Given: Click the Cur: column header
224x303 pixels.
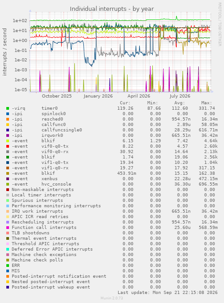Looking at the screenshot, I should pos(125,103).
